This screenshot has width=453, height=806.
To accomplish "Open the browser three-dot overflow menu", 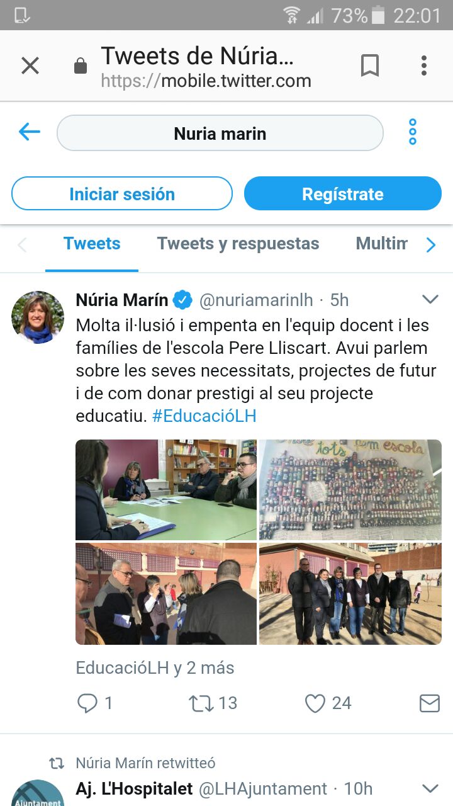I will (424, 65).
